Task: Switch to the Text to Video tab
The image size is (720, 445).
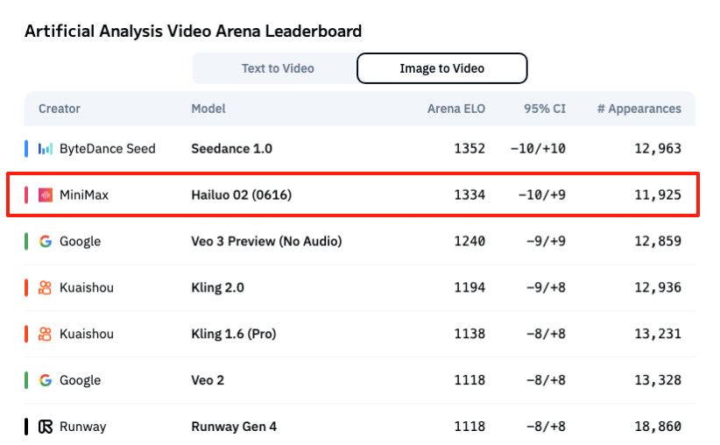Action: (x=278, y=68)
